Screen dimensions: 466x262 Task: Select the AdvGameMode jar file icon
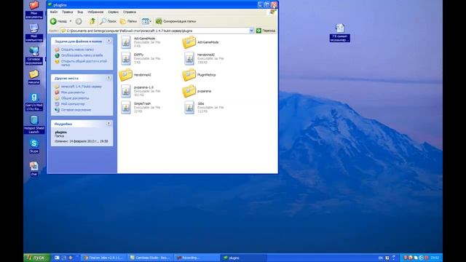coord(126,42)
